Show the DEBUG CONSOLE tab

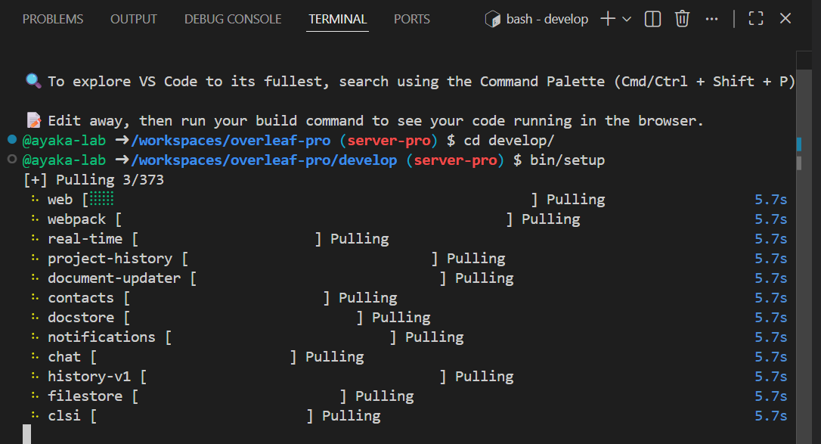[x=233, y=19]
